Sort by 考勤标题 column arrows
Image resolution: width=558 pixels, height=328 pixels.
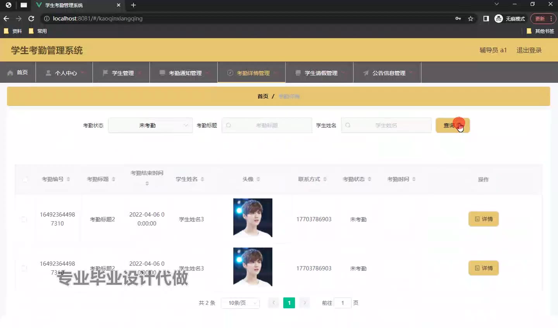pos(114,179)
